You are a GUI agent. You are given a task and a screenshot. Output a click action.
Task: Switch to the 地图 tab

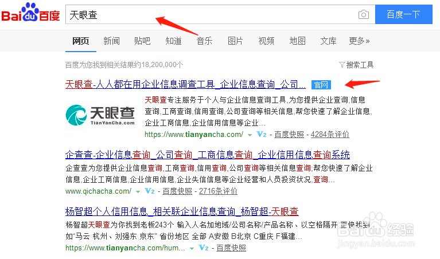298,41
